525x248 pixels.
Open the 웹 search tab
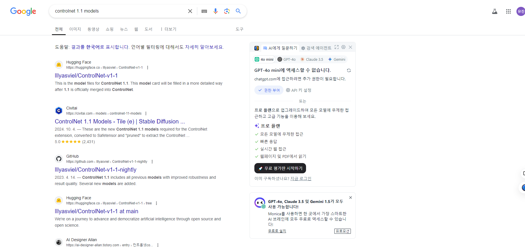136,29
